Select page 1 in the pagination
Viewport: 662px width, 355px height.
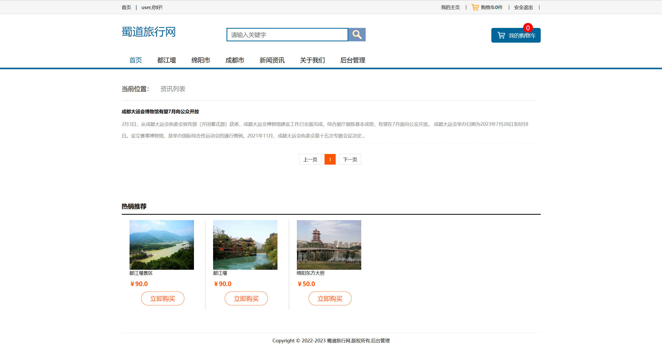330,159
